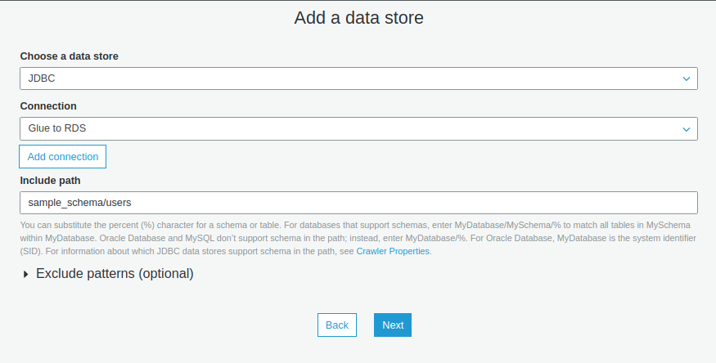
Task: Focus the Include path input field
Action: (x=358, y=203)
